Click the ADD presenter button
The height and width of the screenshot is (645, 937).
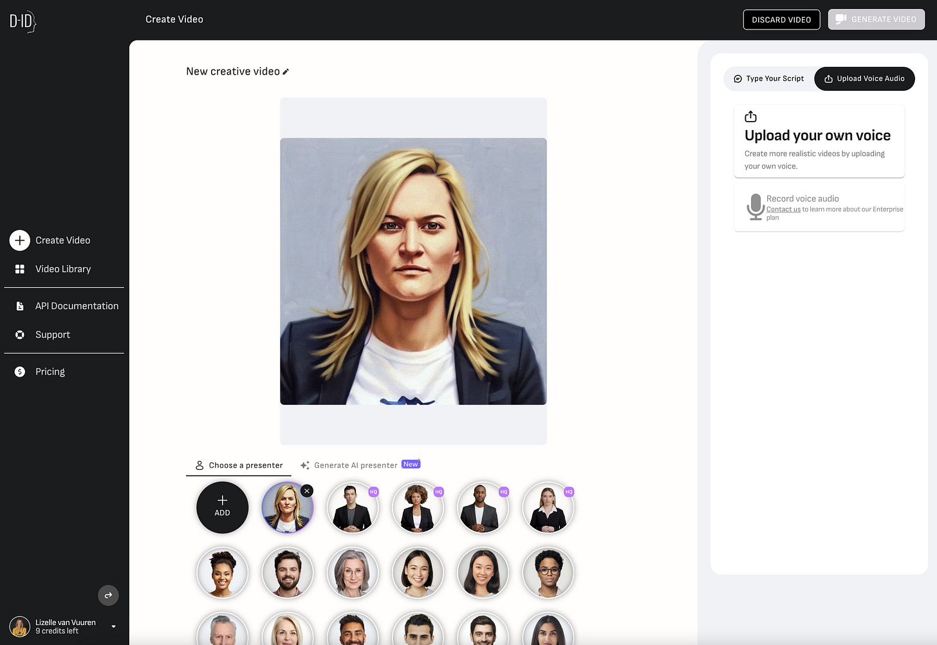coord(222,507)
